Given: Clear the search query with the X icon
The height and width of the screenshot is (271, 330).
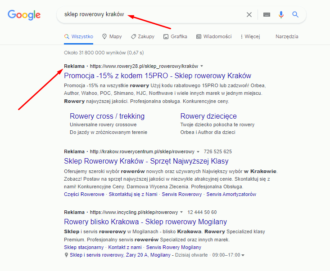Looking at the screenshot, I should (x=249, y=14).
